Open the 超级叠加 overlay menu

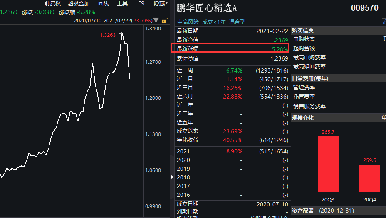[x=79, y=3]
